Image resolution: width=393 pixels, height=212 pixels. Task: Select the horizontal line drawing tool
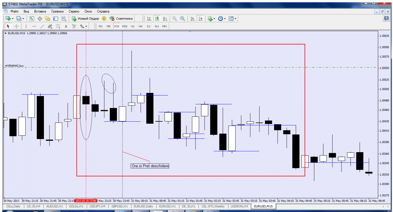34,26
